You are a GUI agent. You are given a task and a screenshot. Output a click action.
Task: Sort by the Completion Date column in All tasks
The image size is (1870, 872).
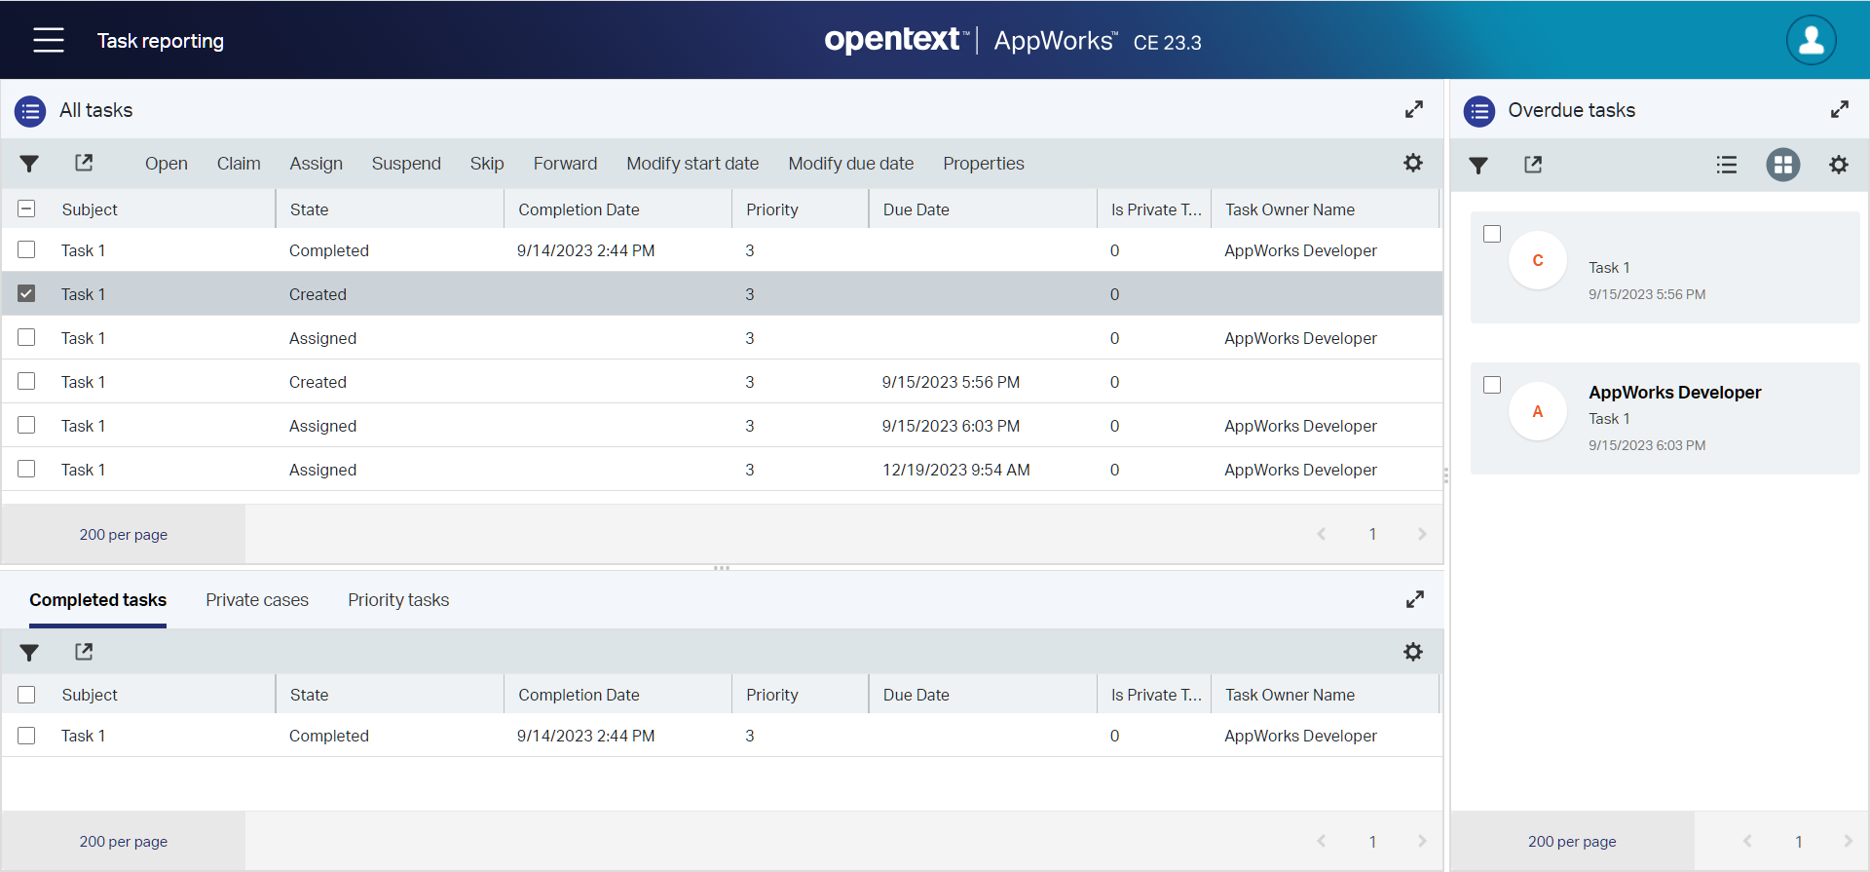(579, 209)
